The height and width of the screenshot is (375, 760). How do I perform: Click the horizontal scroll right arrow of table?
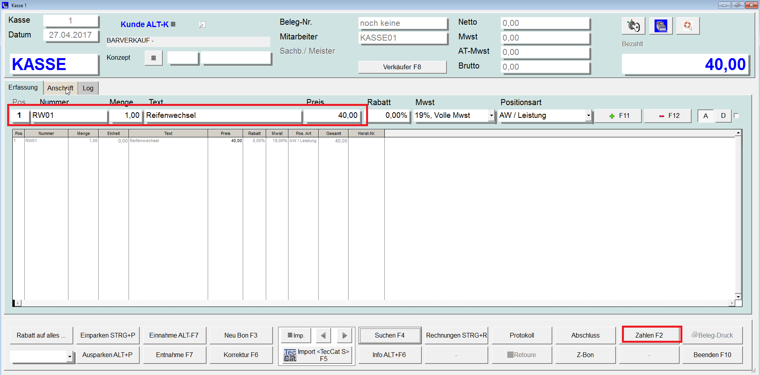pos(732,303)
